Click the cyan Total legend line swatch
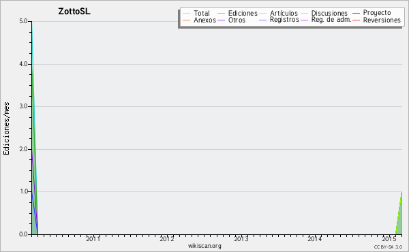 click(187, 14)
